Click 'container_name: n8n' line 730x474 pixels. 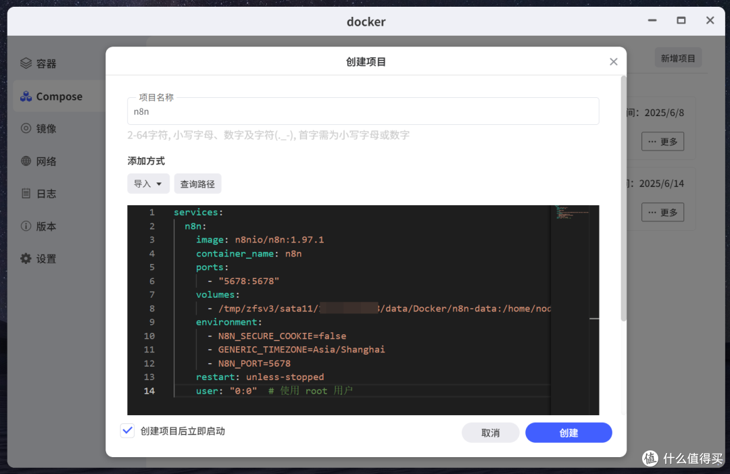(249, 253)
